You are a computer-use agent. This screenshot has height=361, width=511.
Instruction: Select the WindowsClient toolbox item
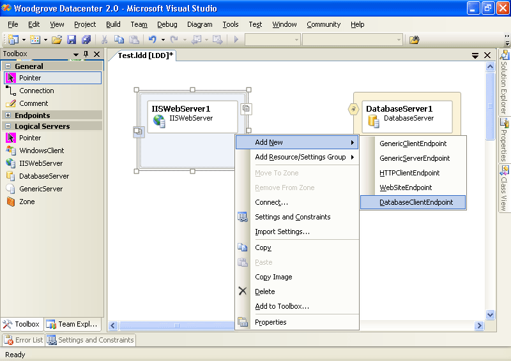tap(42, 151)
